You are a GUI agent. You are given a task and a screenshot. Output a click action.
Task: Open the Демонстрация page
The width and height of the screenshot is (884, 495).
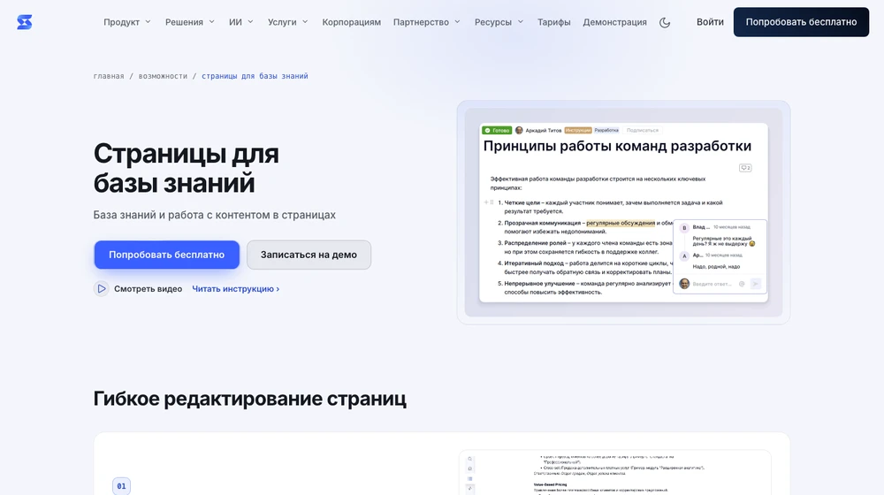tap(614, 22)
